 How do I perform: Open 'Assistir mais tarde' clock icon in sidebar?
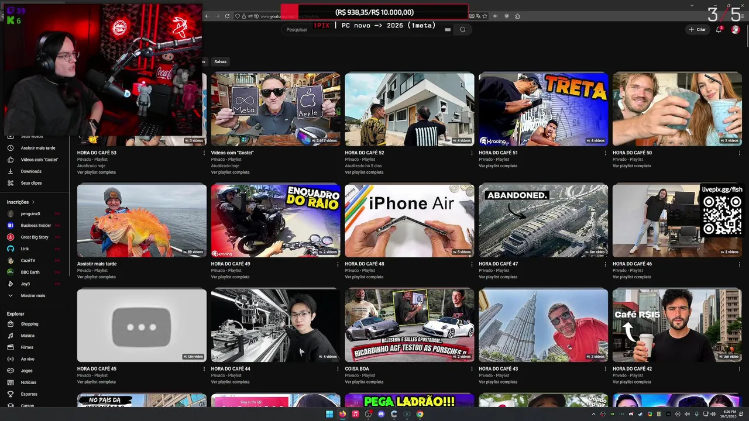10,148
